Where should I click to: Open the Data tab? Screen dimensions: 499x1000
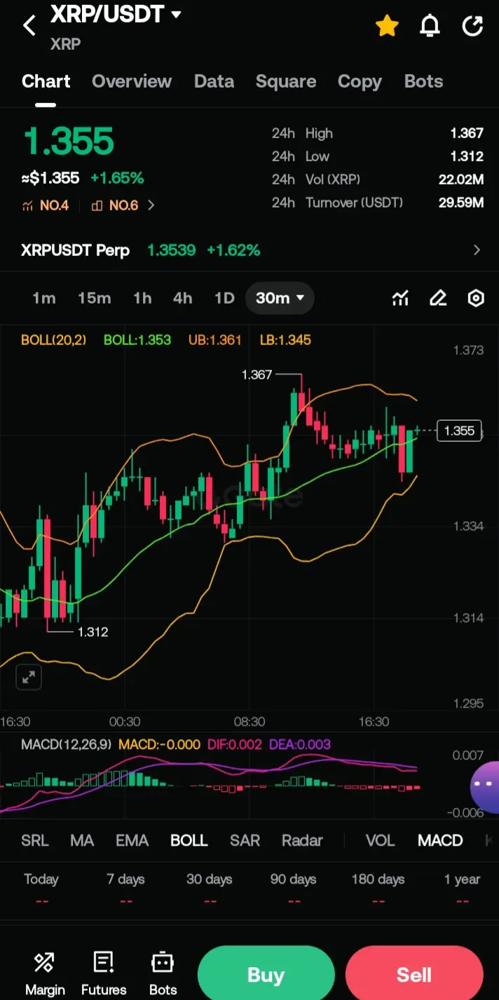[214, 81]
